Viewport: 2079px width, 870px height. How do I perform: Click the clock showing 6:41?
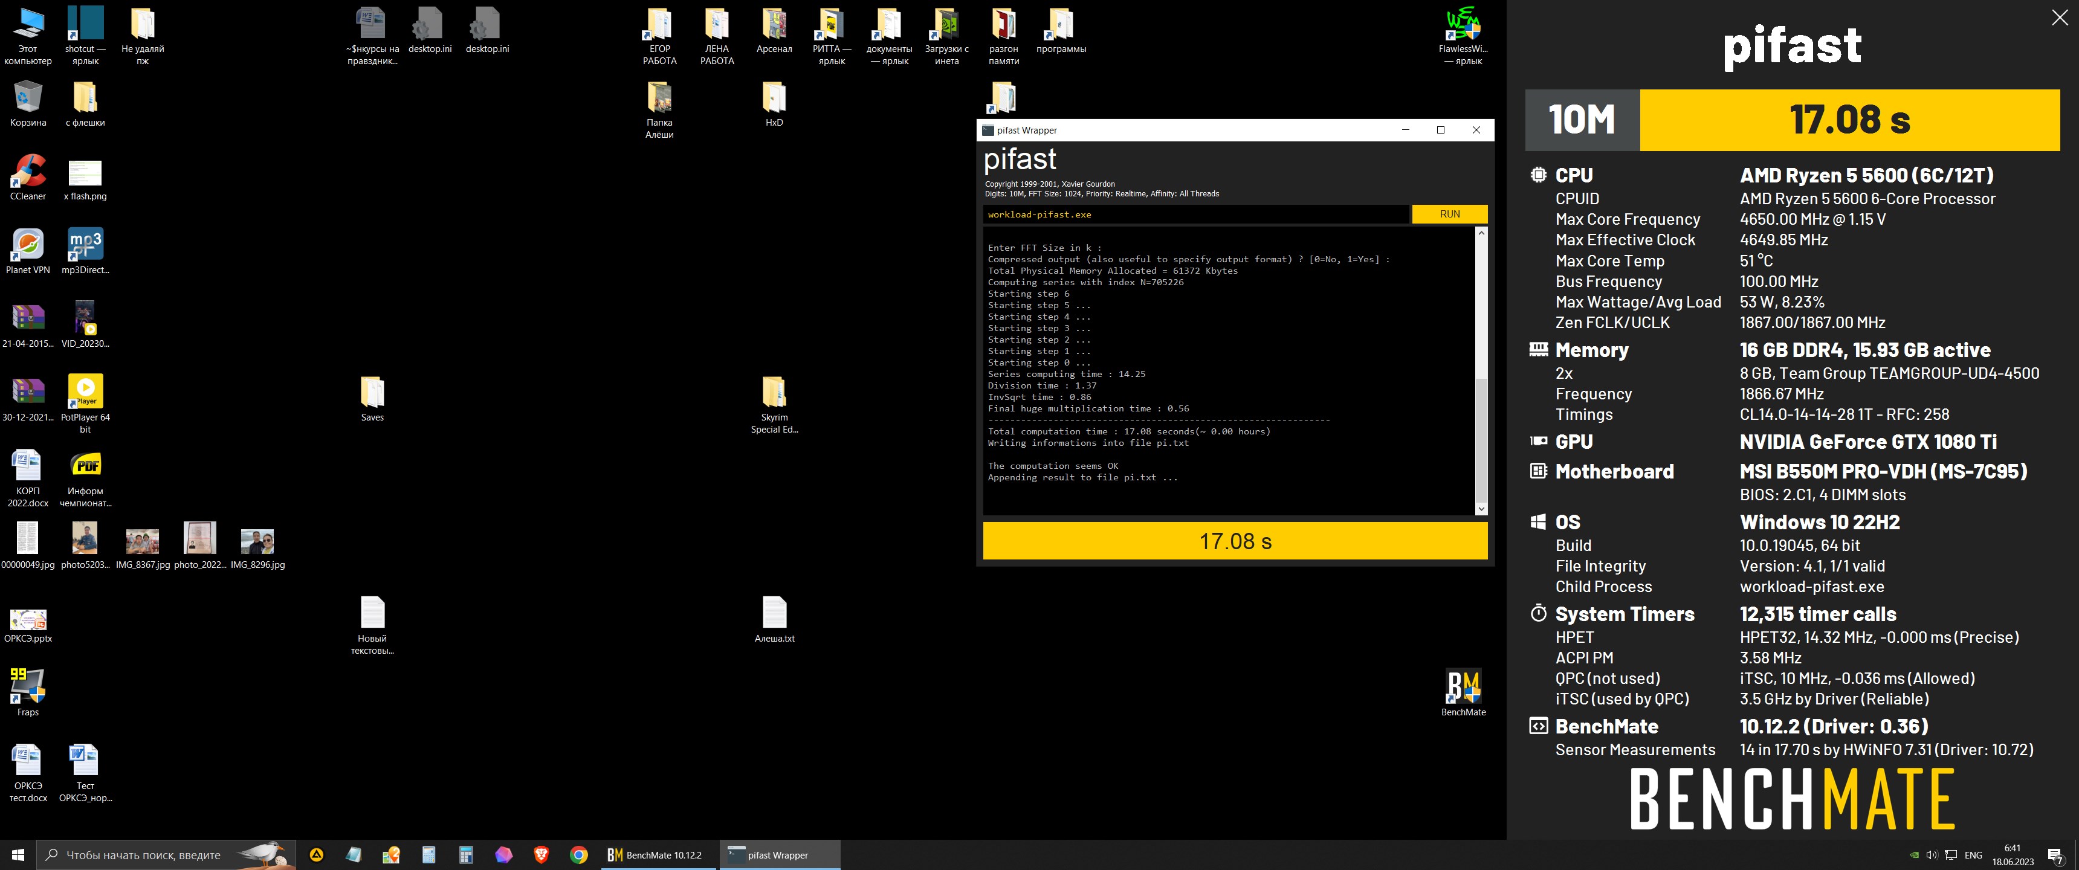point(2013,855)
